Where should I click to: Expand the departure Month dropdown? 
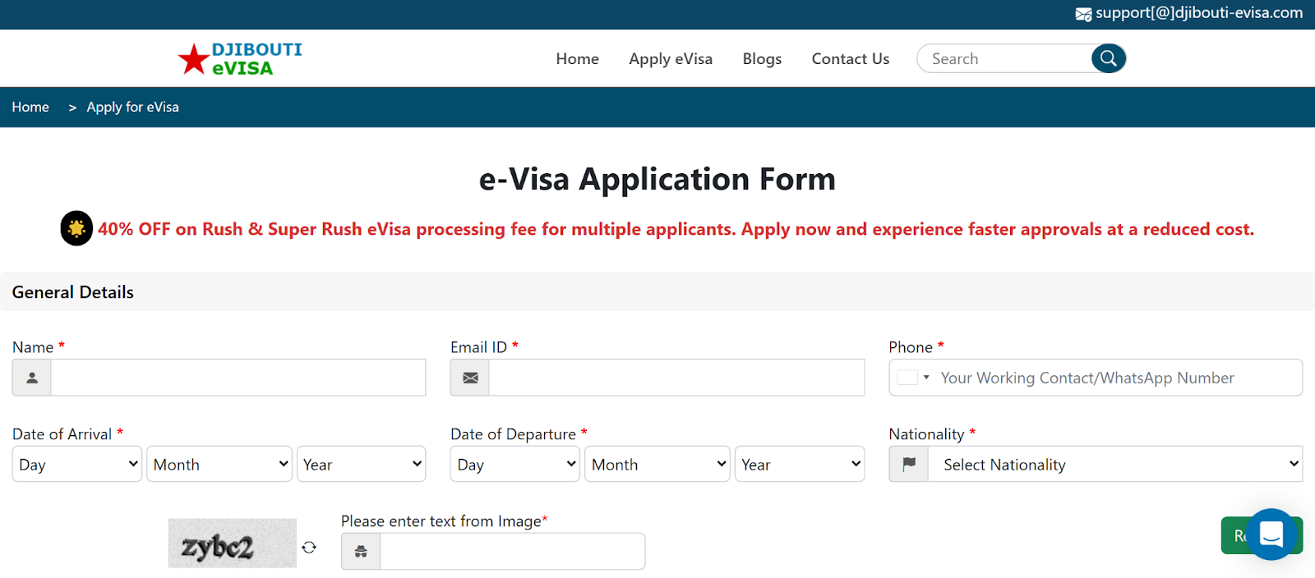click(657, 464)
